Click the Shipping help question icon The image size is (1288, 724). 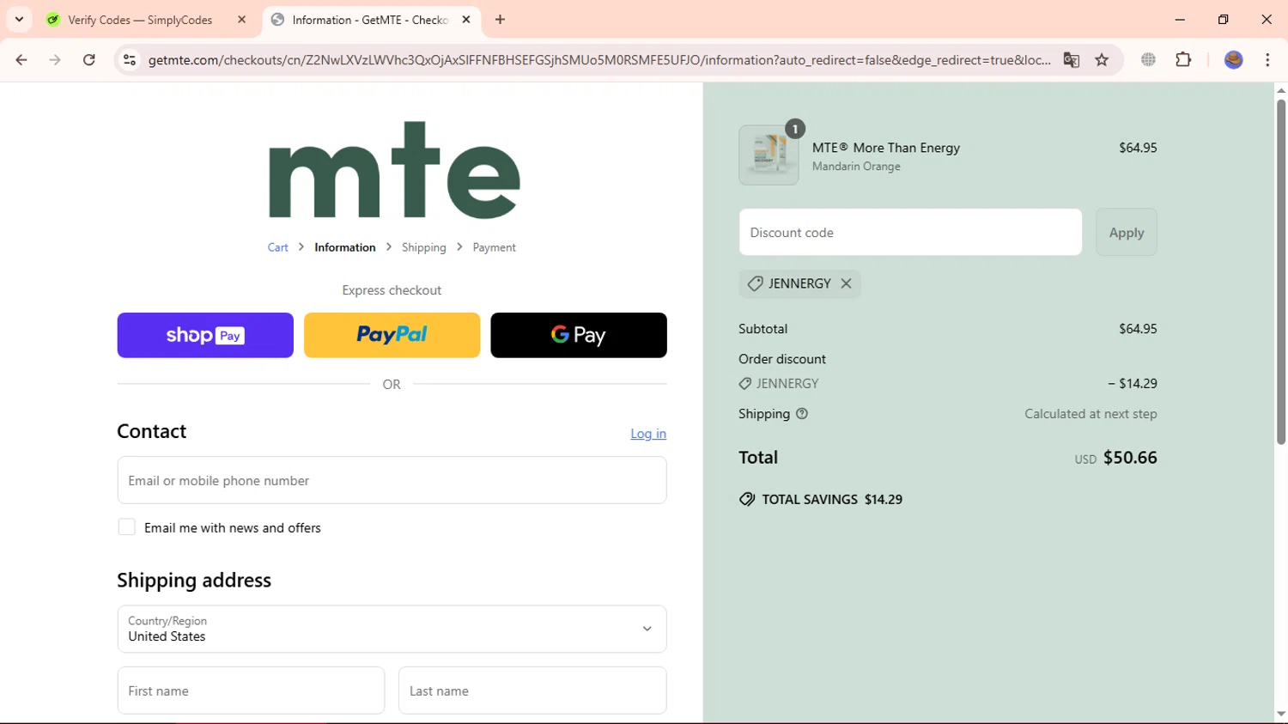[x=802, y=414]
